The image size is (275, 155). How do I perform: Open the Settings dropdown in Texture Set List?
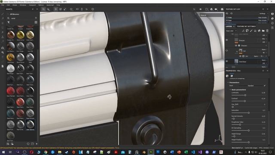pos(263,13)
